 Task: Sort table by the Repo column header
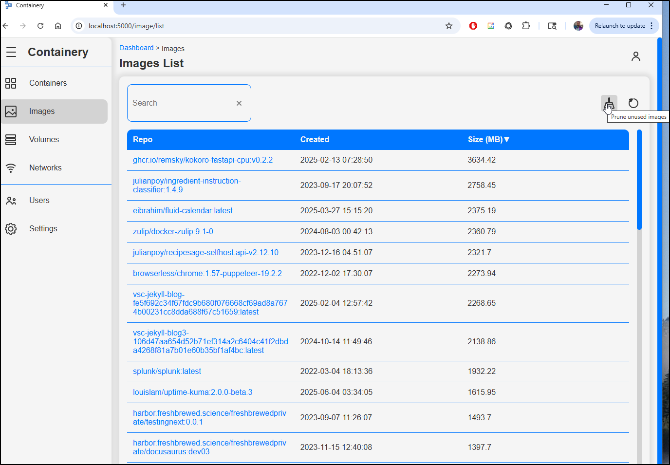point(143,140)
